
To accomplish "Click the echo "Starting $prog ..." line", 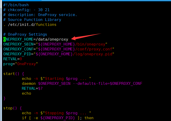I will 56,79.
